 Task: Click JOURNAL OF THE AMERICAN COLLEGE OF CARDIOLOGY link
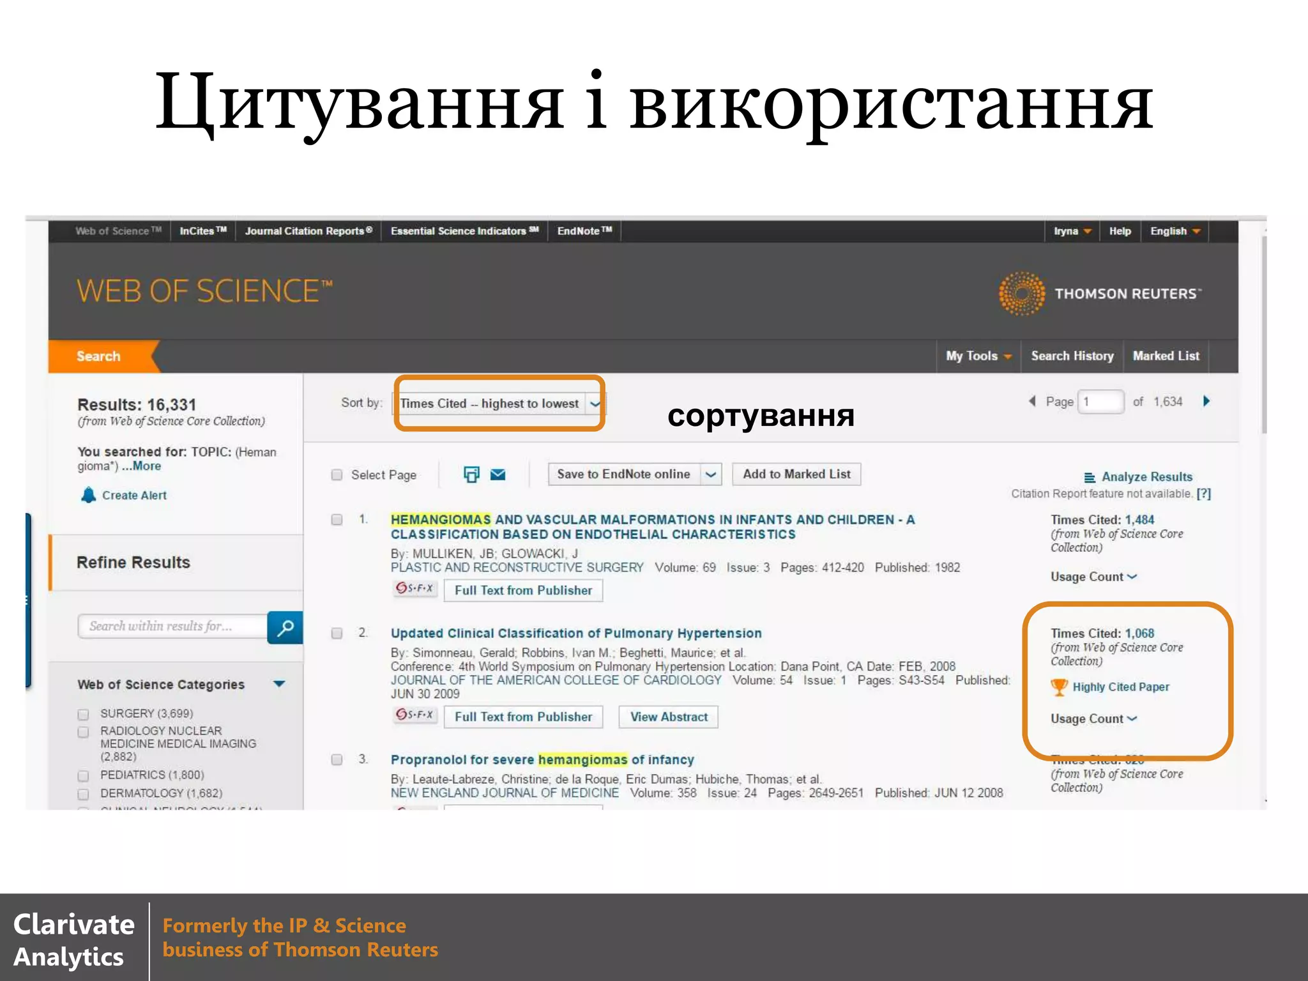pos(556,680)
